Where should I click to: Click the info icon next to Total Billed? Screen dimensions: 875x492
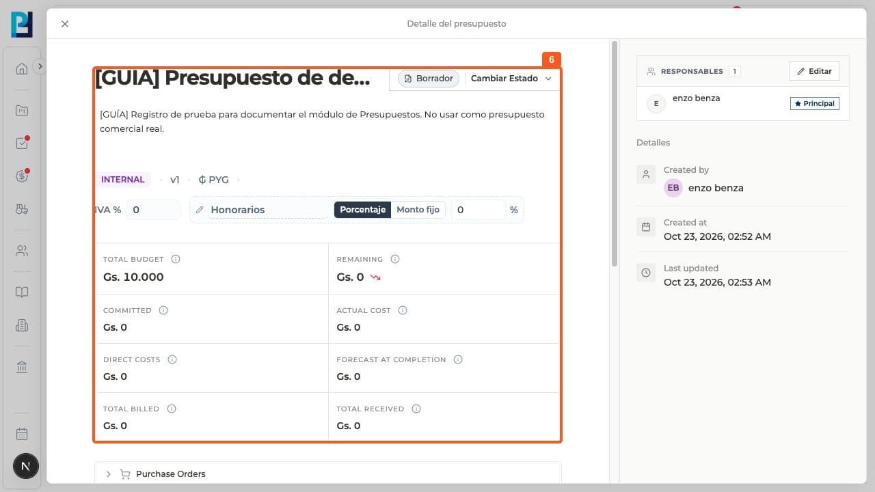coord(172,409)
